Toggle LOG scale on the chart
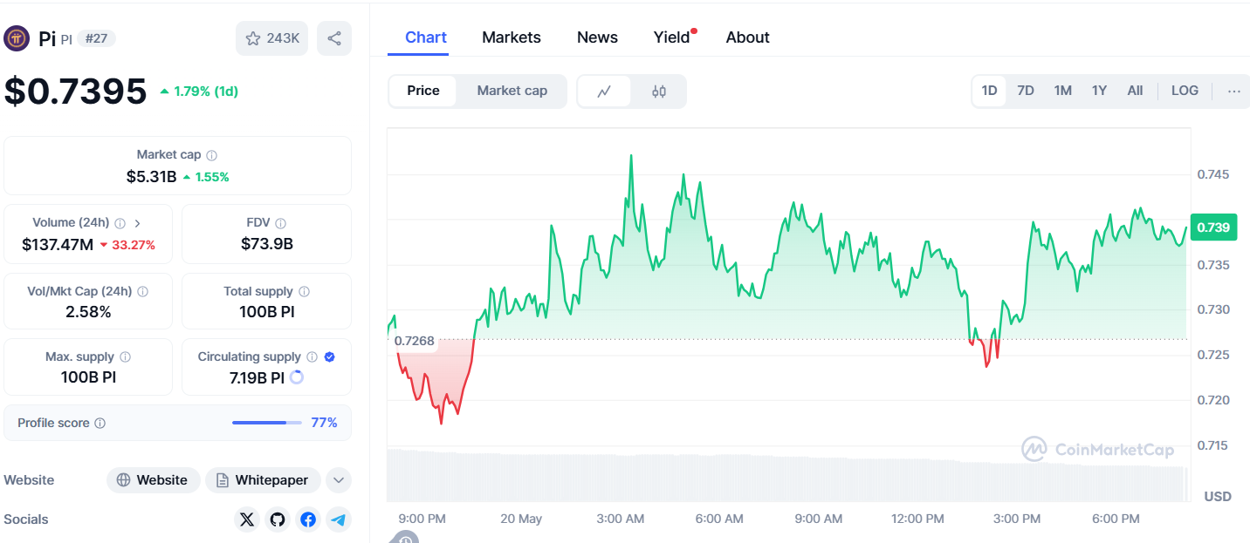The height and width of the screenshot is (543, 1250). pyautogui.click(x=1185, y=91)
